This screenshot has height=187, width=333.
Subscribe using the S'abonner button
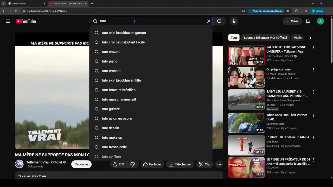coord(81,164)
